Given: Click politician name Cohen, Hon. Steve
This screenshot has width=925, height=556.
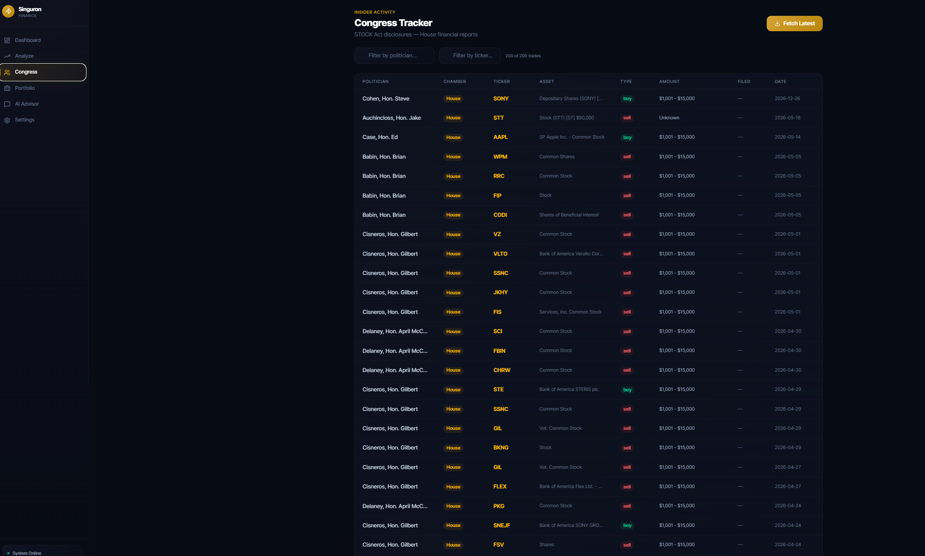Looking at the screenshot, I should (x=385, y=98).
